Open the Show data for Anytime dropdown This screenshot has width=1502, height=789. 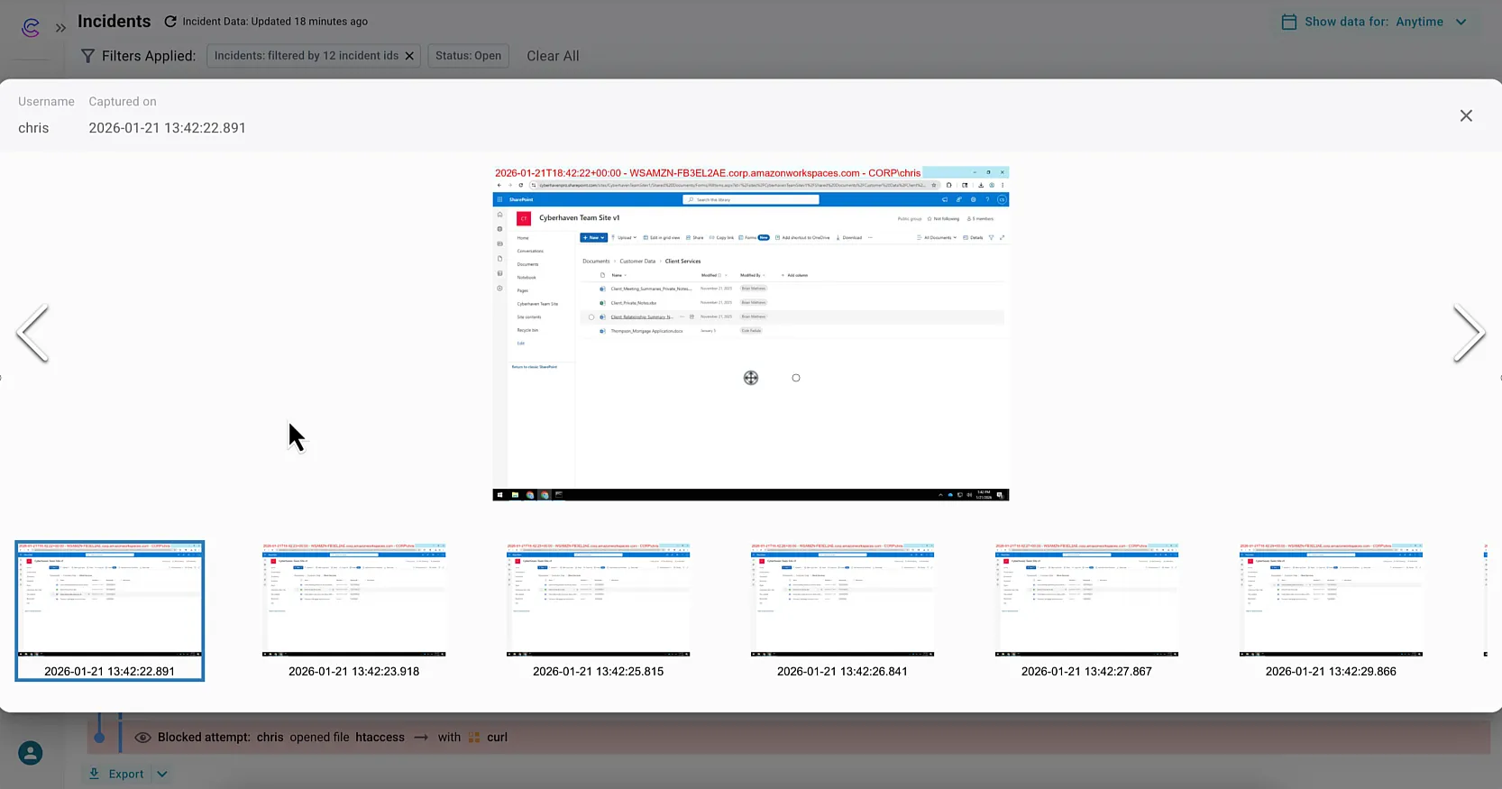pos(1375,22)
